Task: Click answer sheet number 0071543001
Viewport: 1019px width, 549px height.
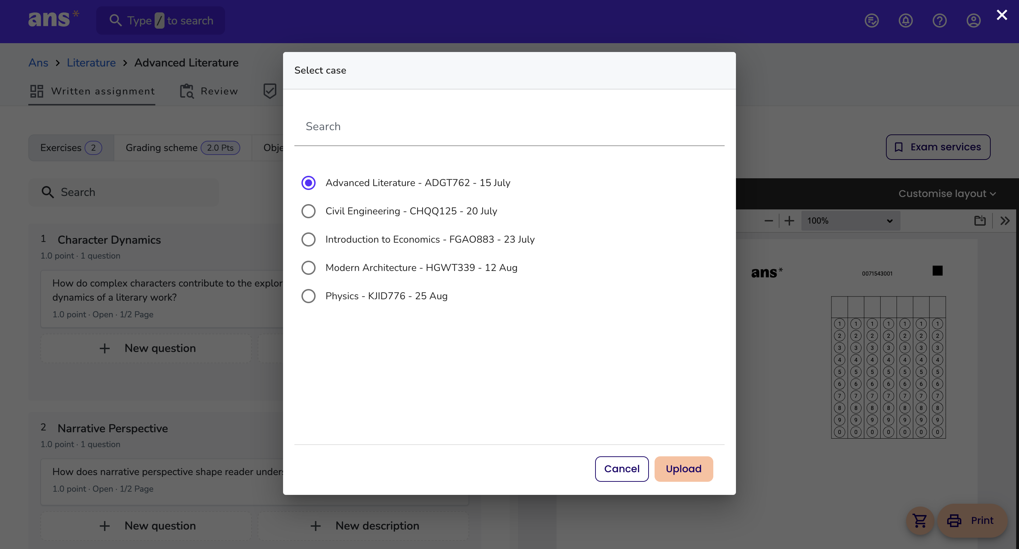Action: point(877,273)
